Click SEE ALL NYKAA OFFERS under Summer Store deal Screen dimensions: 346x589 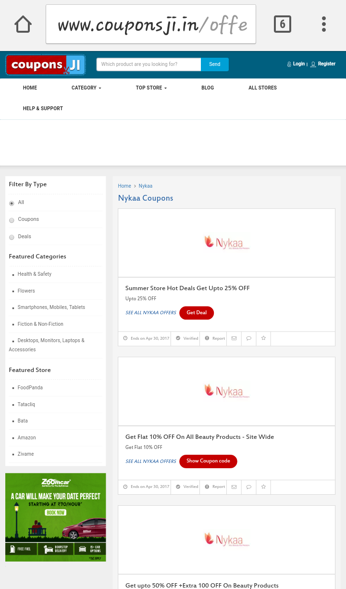coord(151,313)
